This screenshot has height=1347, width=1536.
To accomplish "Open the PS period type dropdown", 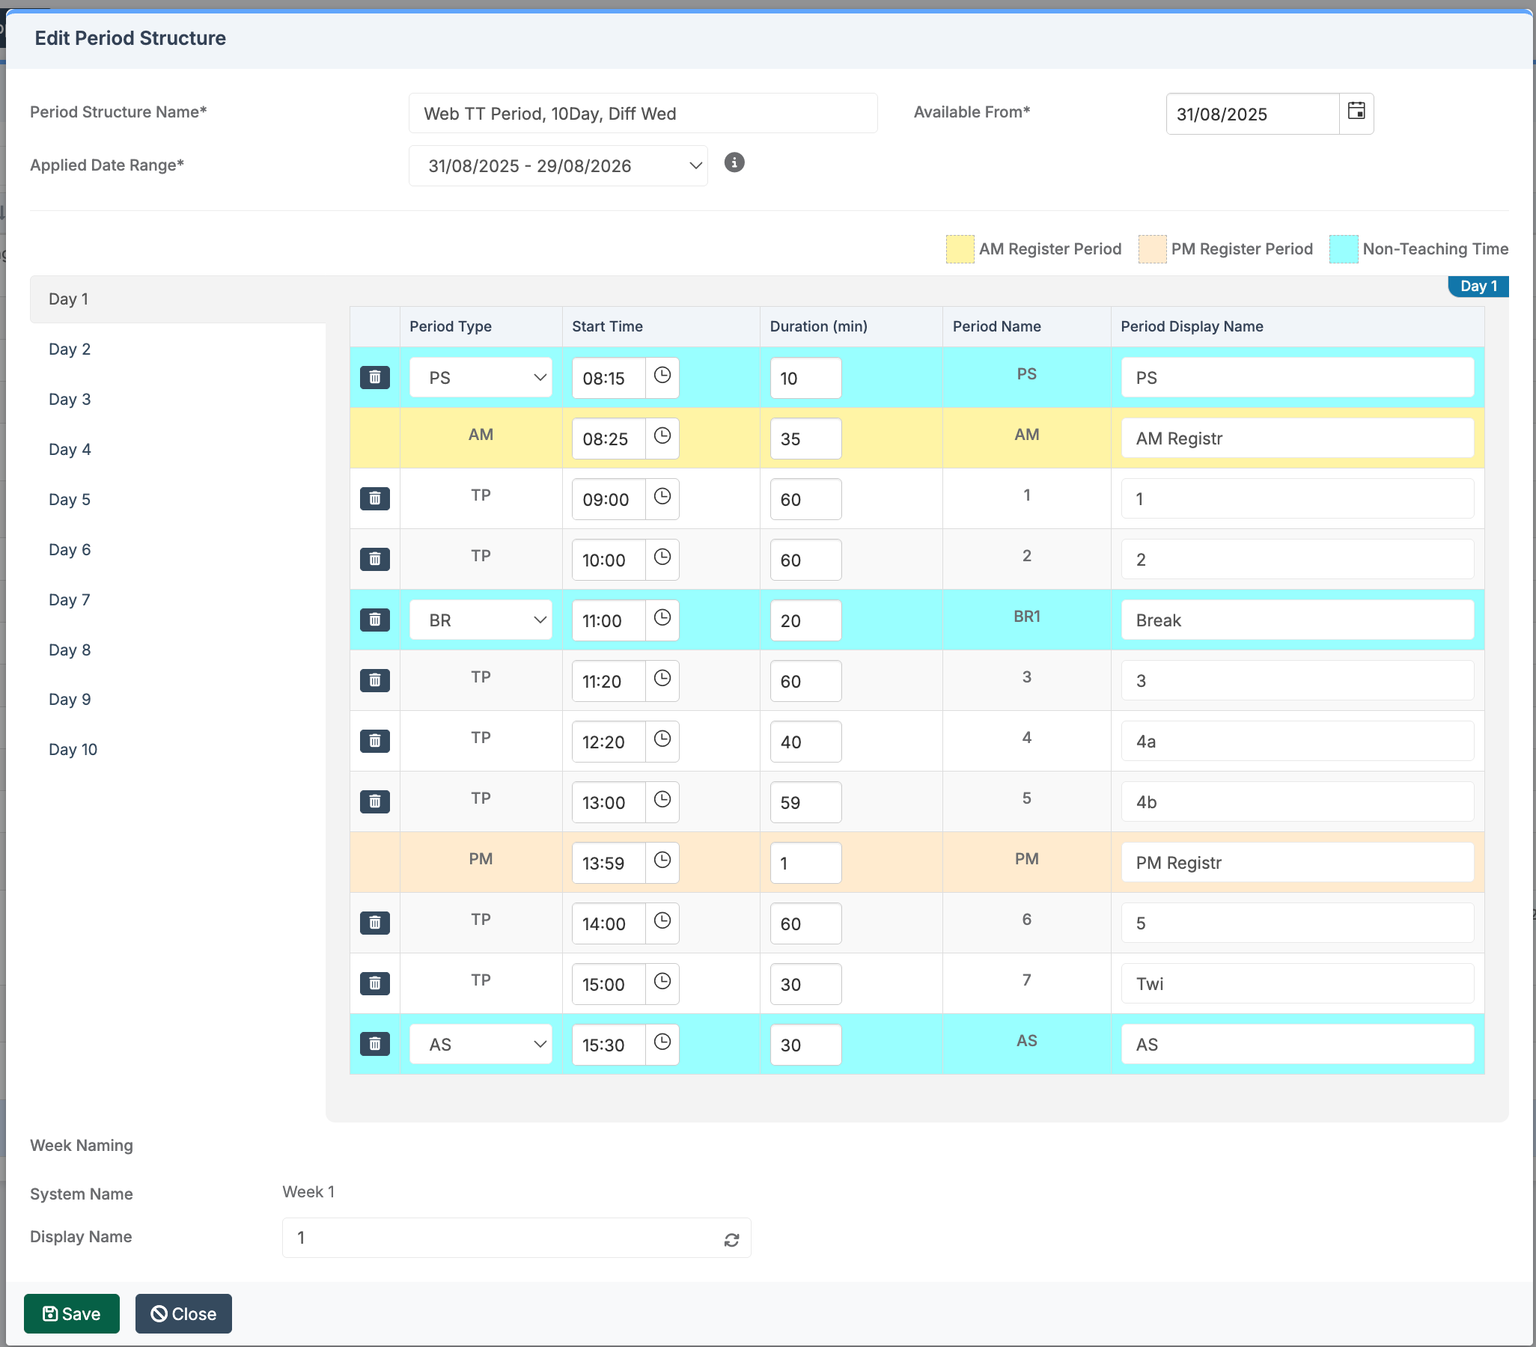I will [481, 377].
